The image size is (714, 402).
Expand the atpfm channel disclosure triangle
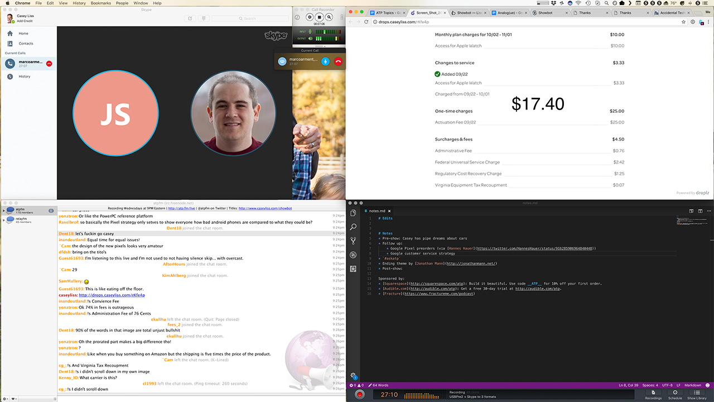tap(4, 210)
